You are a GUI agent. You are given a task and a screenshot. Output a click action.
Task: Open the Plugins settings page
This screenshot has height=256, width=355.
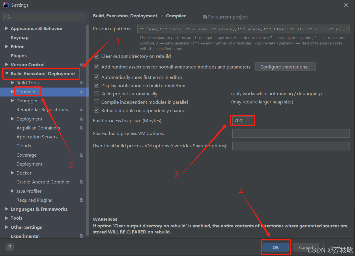(18, 55)
